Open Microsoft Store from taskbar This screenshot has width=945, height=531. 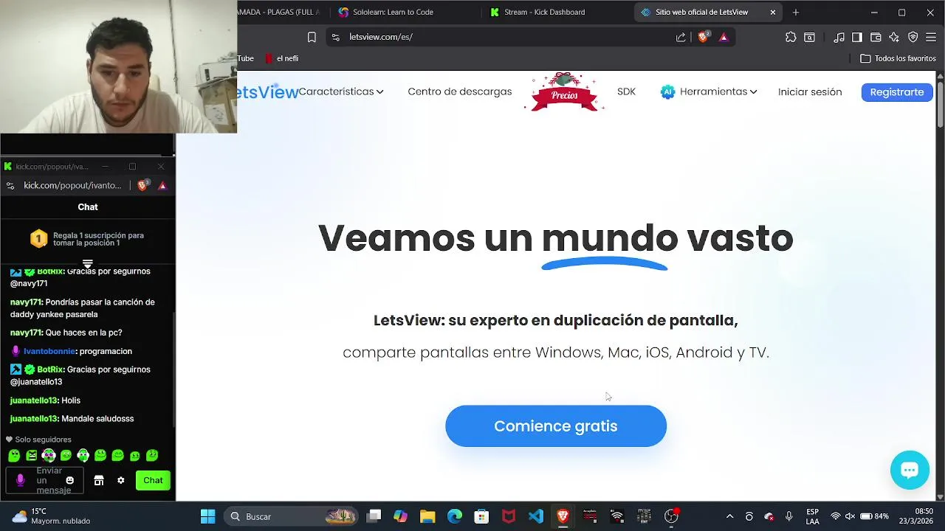(481, 516)
